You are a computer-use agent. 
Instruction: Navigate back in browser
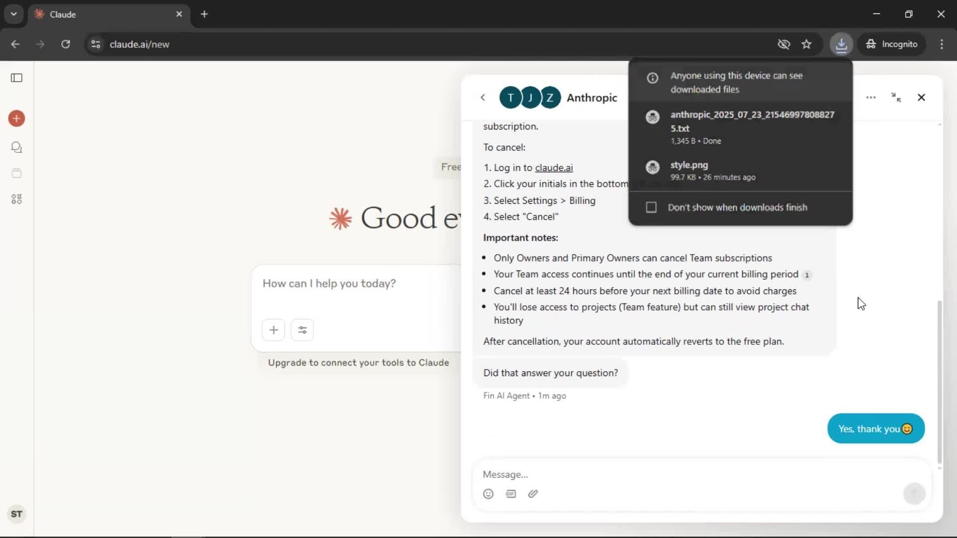click(15, 44)
